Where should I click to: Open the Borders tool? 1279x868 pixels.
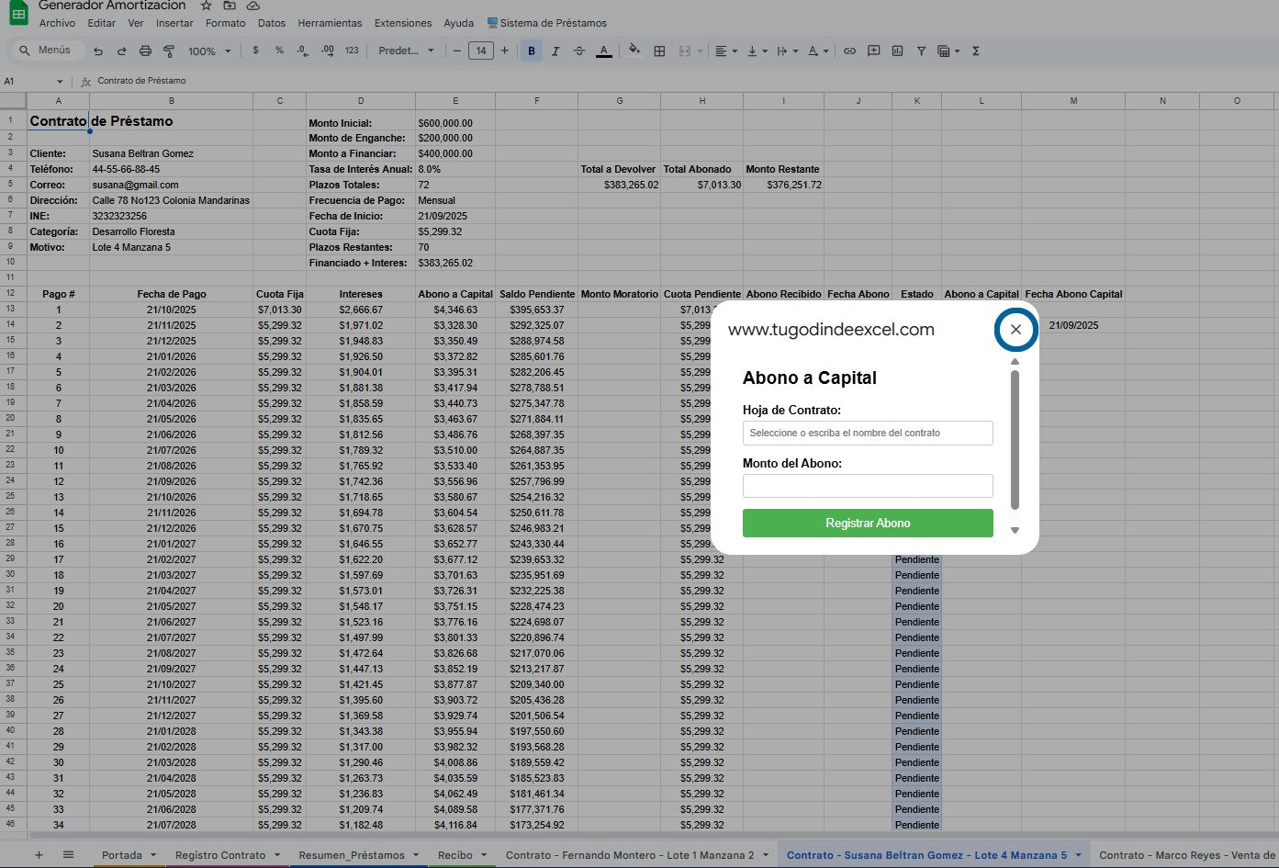pos(659,51)
